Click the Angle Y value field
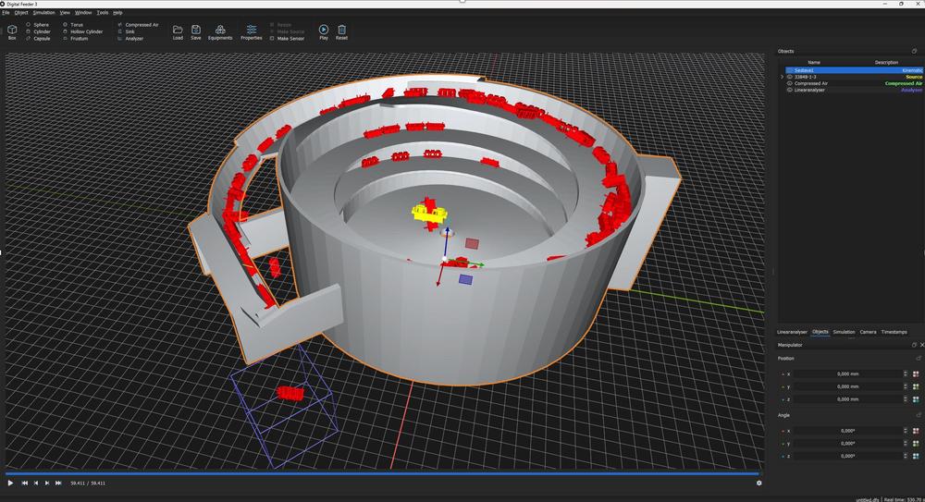925x502 pixels. tap(847, 443)
